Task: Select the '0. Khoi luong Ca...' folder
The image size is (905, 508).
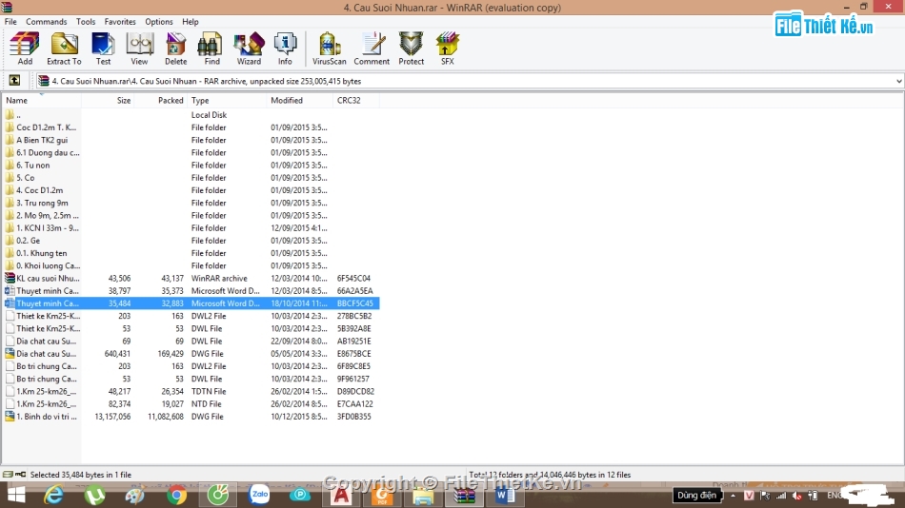Action: pos(191,265)
